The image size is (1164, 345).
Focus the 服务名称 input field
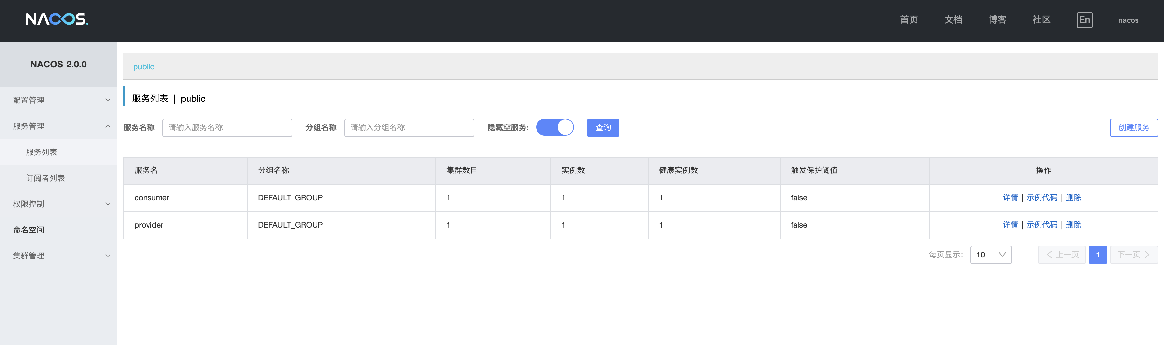click(227, 128)
